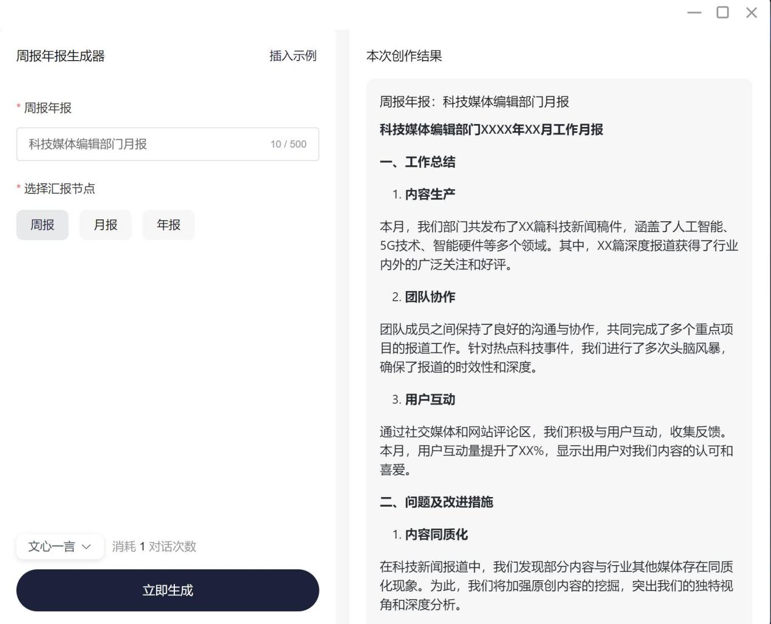Click the 用户互动 subheading
The width and height of the screenshot is (771, 624).
[x=430, y=399]
